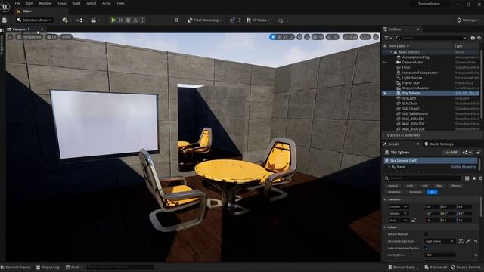Open the Edit menu
Image resolution: width=484 pixels, height=272 pixels.
29,3
